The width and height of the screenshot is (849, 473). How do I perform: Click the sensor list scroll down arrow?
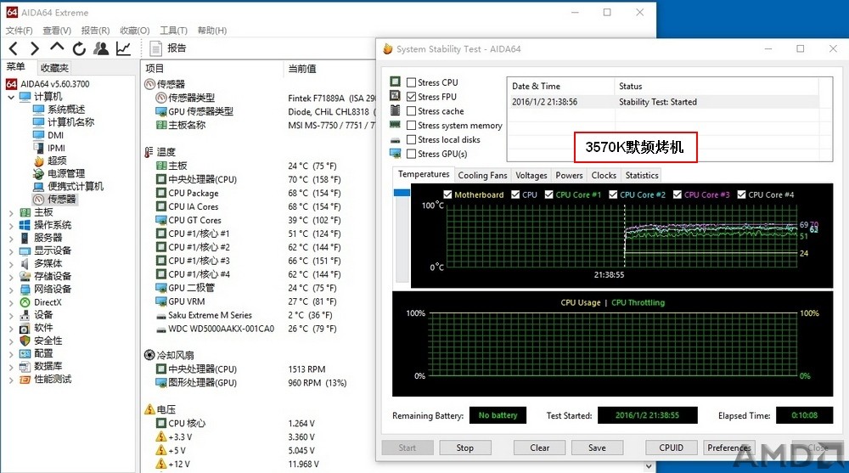649,466
